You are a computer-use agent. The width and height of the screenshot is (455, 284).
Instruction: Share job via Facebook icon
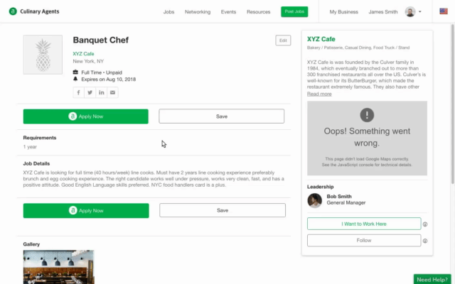coord(79,92)
